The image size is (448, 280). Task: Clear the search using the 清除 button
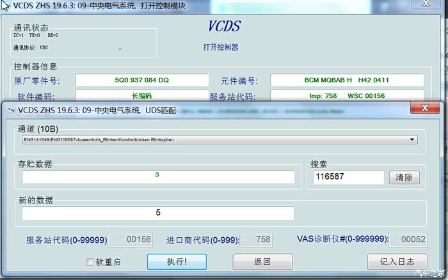point(404,177)
